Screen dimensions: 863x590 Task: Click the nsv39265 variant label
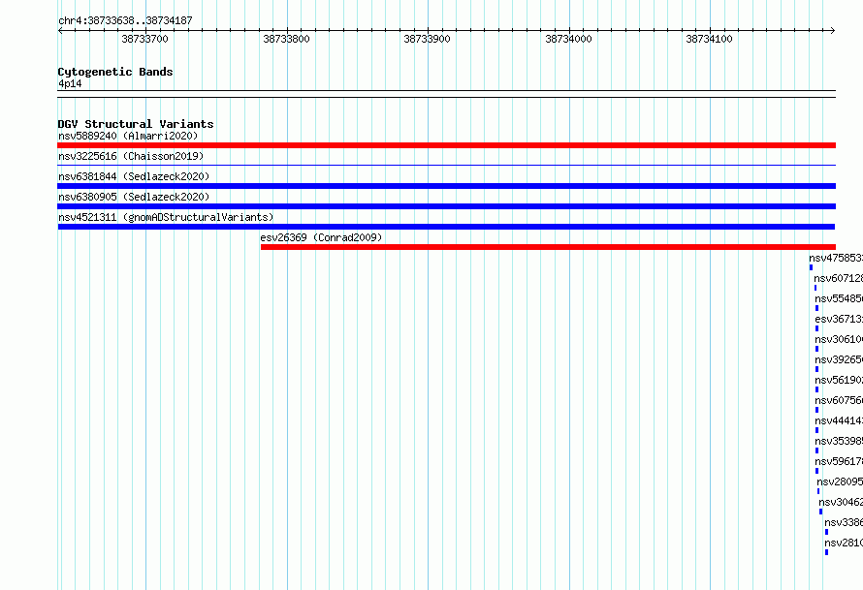click(839, 359)
